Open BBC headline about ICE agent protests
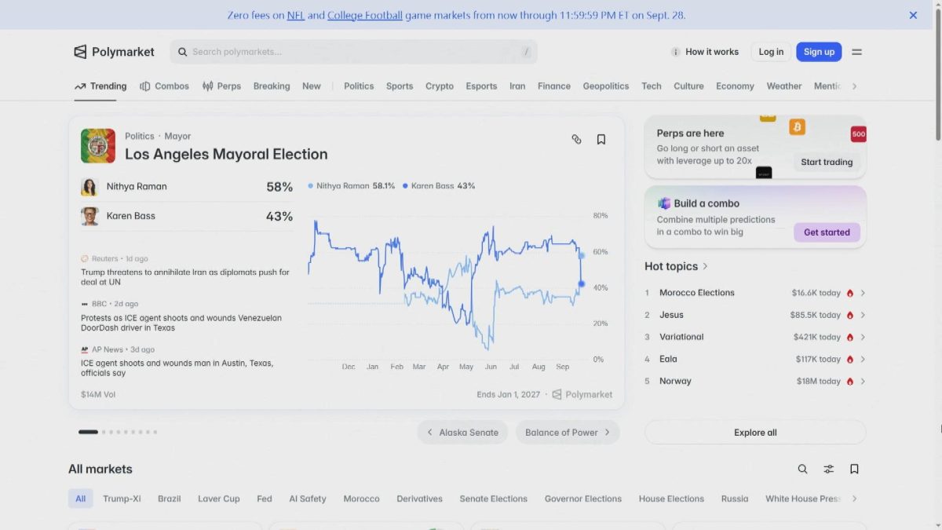942x530 pixels. pos(181,323)
